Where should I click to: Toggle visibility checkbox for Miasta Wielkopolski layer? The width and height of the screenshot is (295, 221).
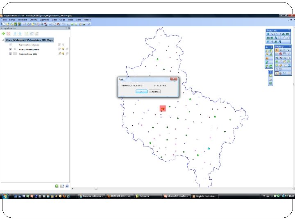(x=10, y=49)
